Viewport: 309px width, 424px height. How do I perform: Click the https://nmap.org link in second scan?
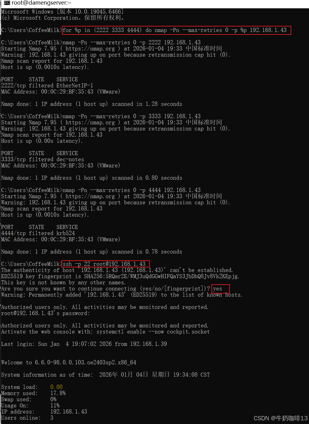pos(90,122)
